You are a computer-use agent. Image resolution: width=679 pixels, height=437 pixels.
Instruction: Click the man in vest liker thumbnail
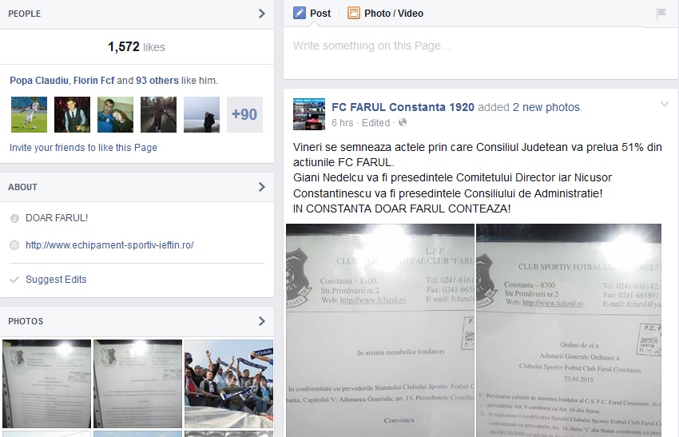tap(73, 114)
